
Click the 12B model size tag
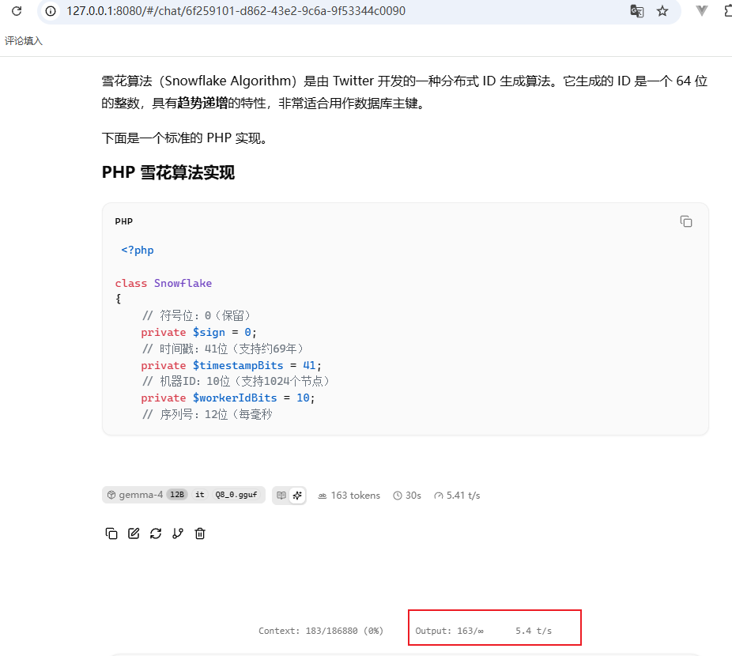click(x=177, y=495)
